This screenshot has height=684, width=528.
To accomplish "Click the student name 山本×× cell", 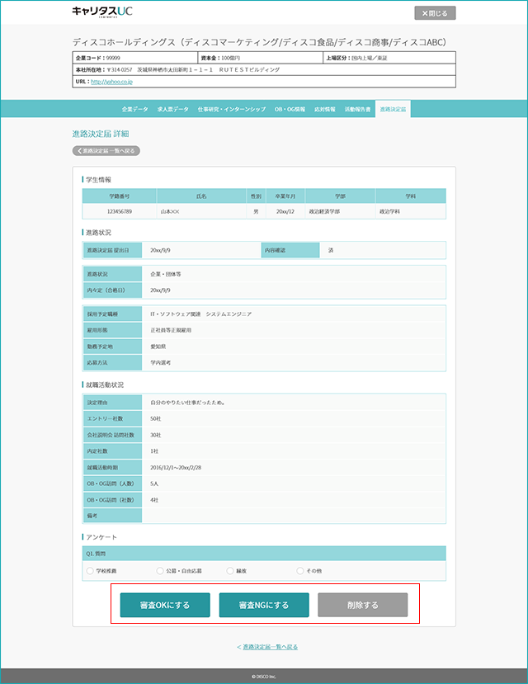I will (x=201, y=211).
